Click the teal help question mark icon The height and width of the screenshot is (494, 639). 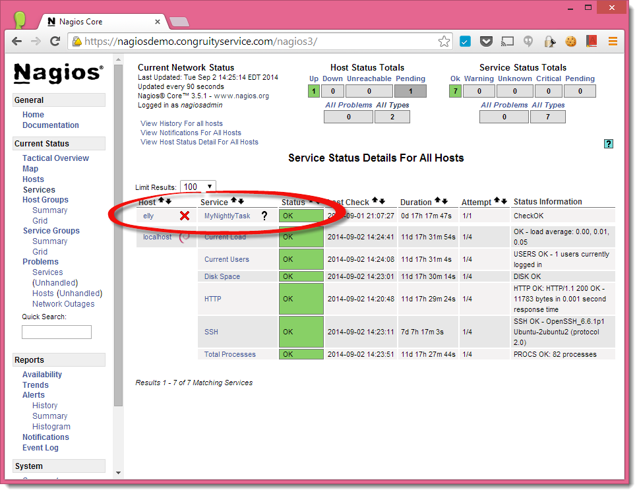coord(609,144)
